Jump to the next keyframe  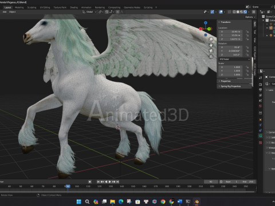pyautogui.click(x=114, y=182)
